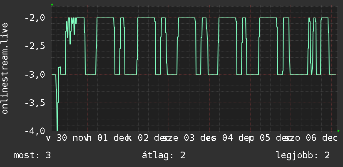Click the 'h 01 dec' date label
This screenshot has width=343, height=167.
pos(108,138)
